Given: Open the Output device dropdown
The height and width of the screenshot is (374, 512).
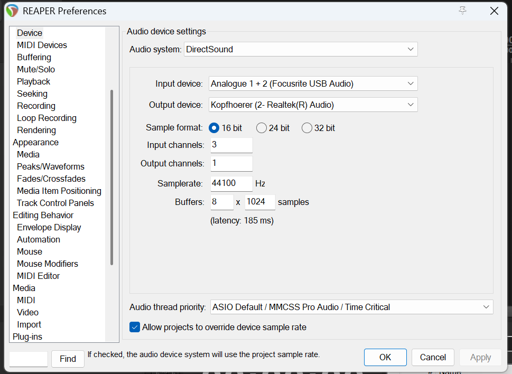Looking at the screenshot, I should pos(313,105).
